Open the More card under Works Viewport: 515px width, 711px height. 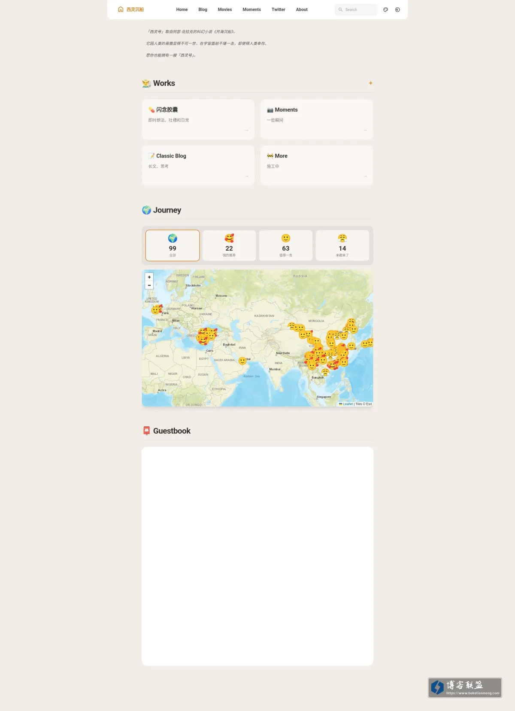317,165
